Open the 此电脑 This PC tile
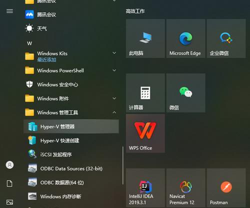Screen dimensions: 250x208 click(x=145, y=38)
